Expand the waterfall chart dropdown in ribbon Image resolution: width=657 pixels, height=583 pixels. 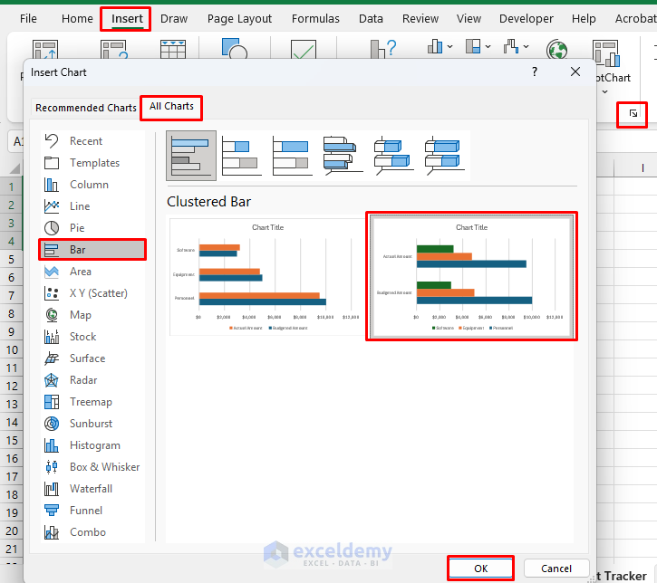coord(527,46)
